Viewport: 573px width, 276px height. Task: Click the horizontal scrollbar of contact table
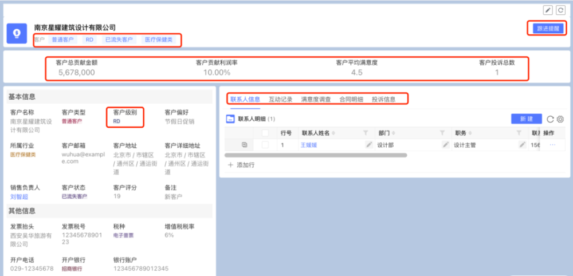point(316,155)
